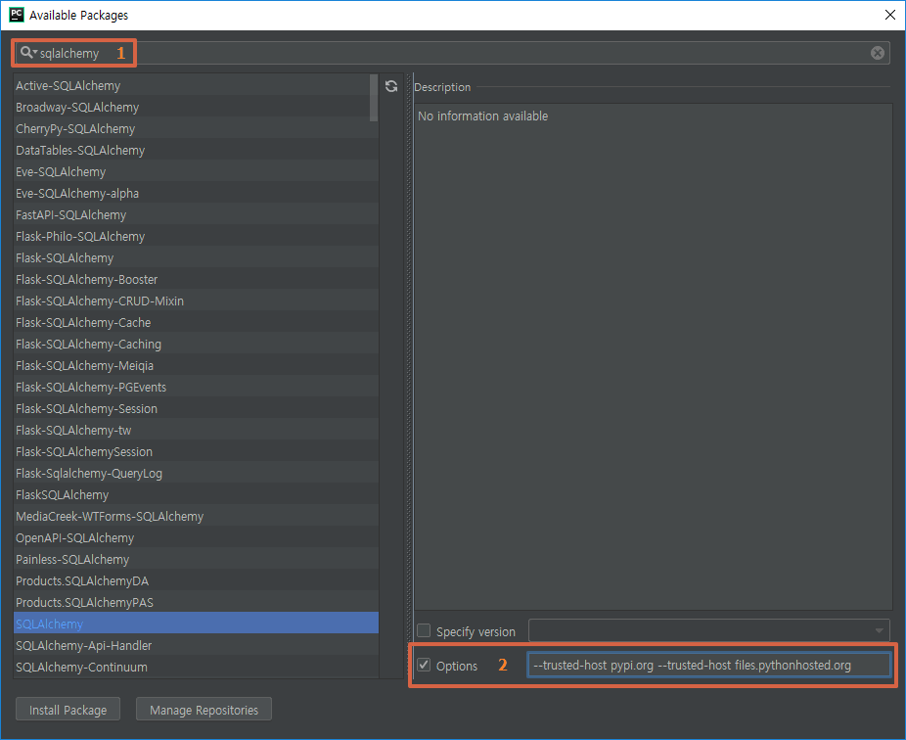Select Broadway-SQLAlchemy package
Viewport: 906px width, 740px height.
pos(196,107)
